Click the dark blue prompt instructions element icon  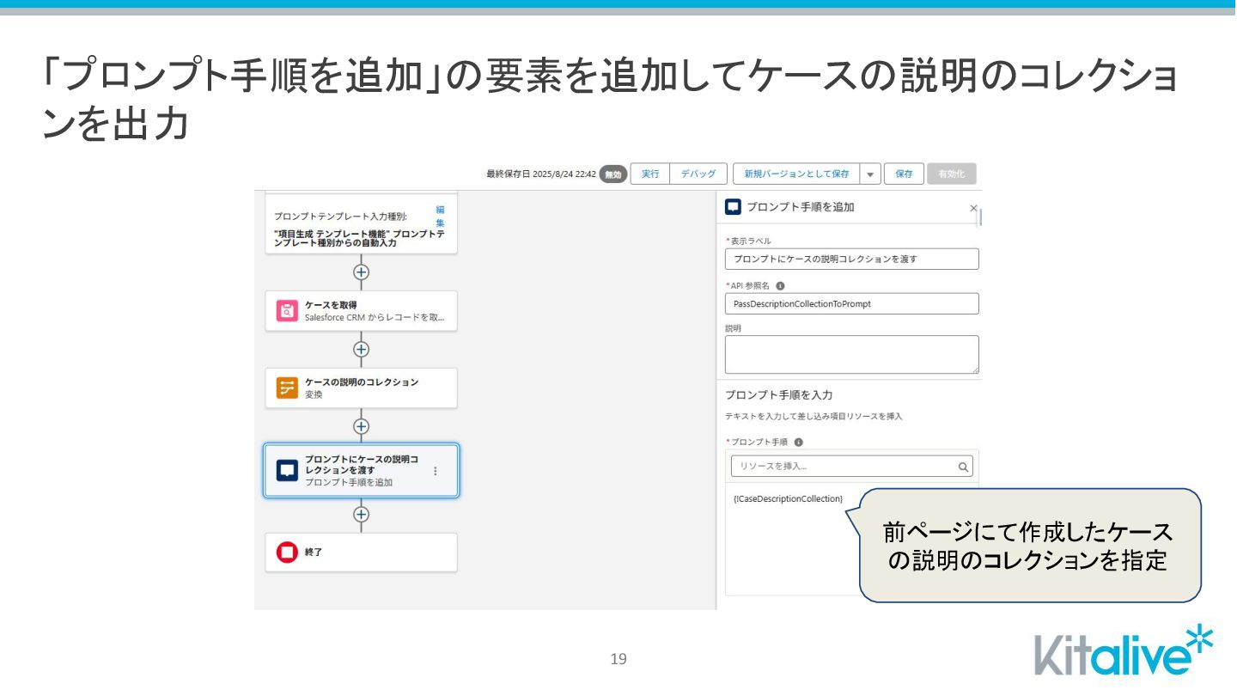[287, 470]
